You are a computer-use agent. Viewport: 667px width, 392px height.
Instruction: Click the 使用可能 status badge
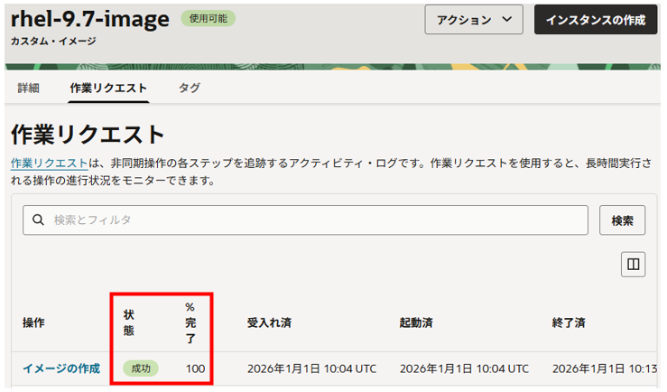pyautogui.click(x=208, y=18)
